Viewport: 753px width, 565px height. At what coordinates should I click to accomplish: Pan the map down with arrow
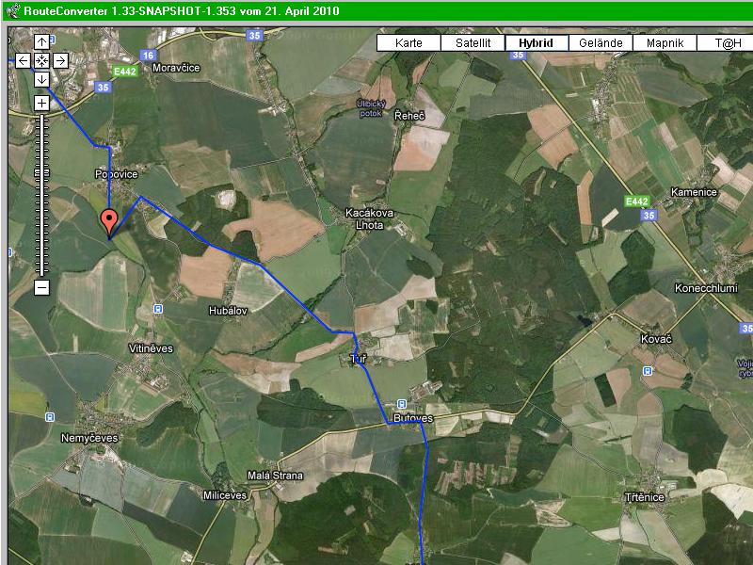[41, 79]
